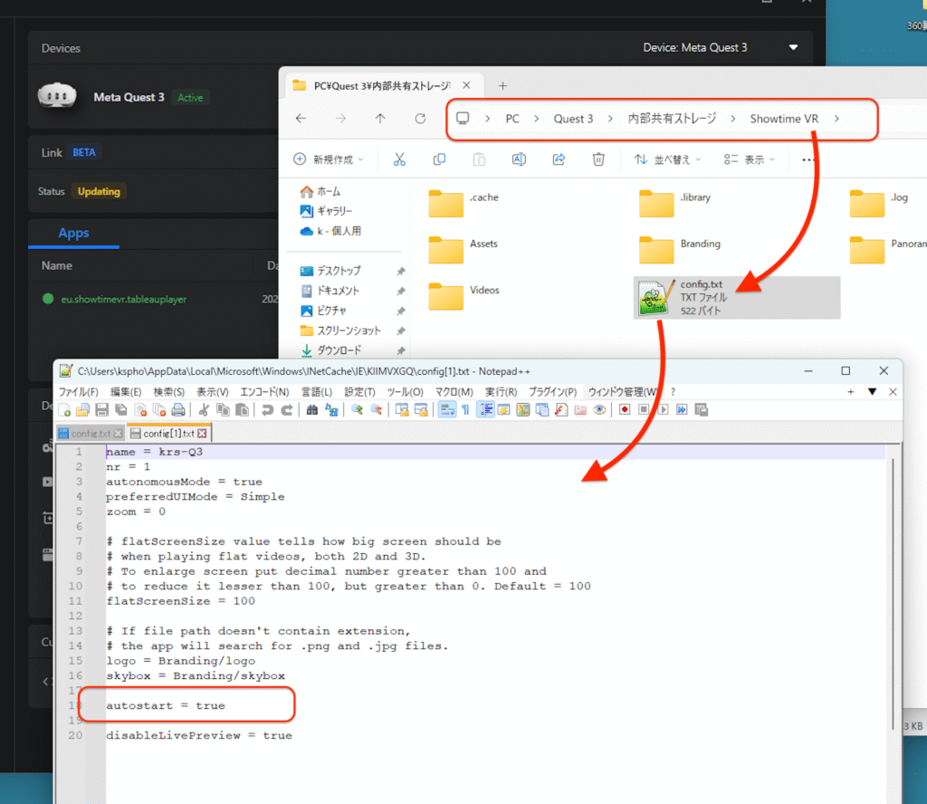This screenshot has width=927, height=804.
Task: Click the Zoom out magnifier icon
Action: coord(376,410)
